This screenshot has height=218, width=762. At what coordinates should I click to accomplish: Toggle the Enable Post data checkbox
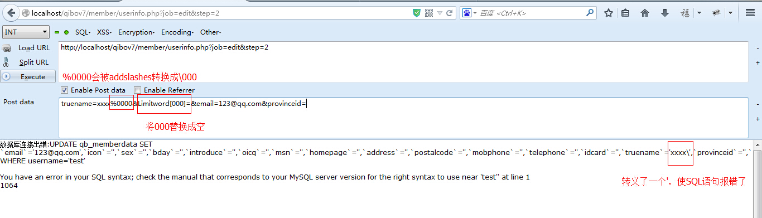click(64, 90)
